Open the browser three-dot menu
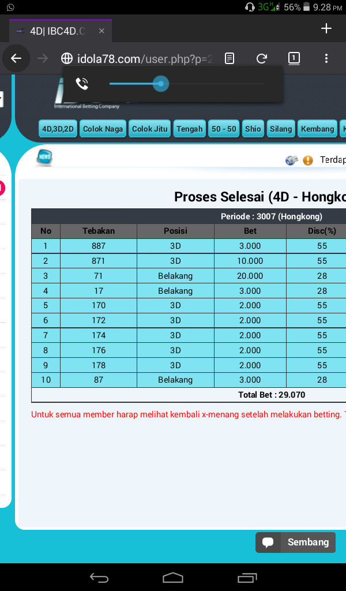The height and width of the screenshot is (591, 346). [x=326, y=58]
